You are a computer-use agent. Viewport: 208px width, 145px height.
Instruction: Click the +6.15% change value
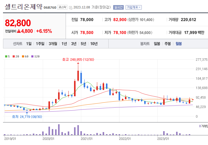coord(44,31)
